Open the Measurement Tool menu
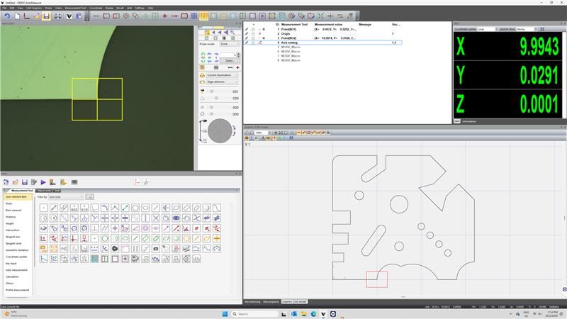The width and height of the screenshot is (567, 319). pos(76,8)
